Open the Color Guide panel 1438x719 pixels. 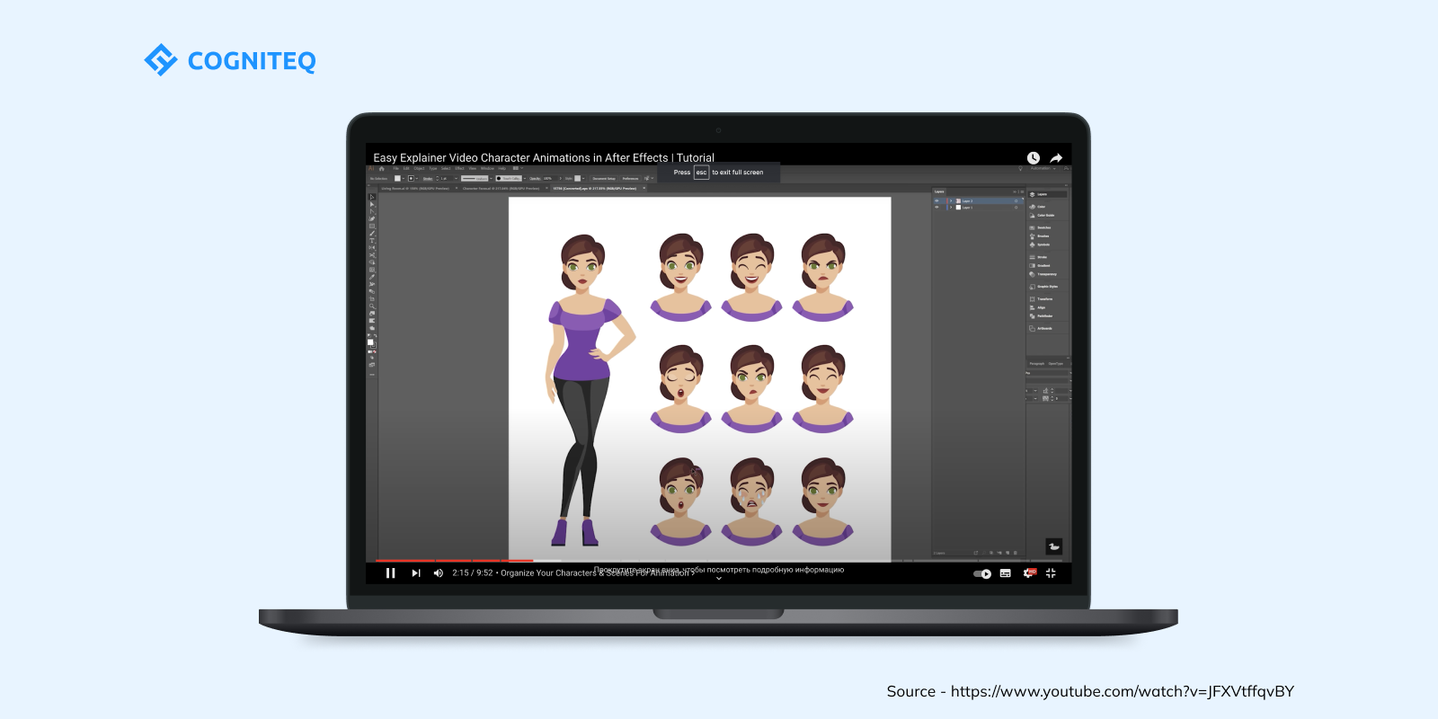(1043, 215)
